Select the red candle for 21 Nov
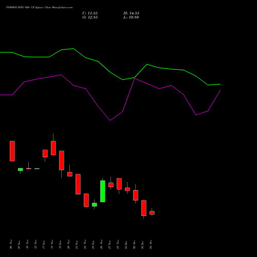257x257 pixels. point(78,184)
